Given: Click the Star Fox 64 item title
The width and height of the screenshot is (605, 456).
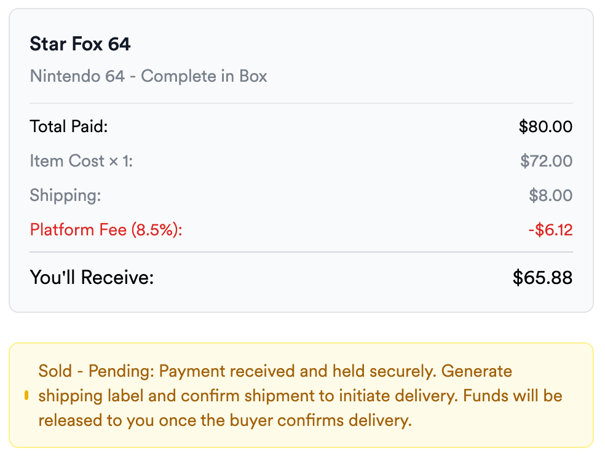Looking at the screenshot, I should (x=80, y=44).
